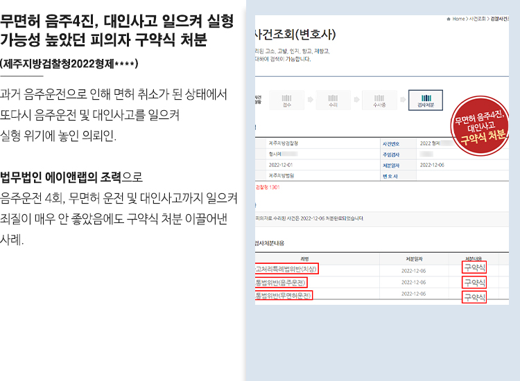Click arrow between 접수 and 수리
The height and width of the screenshot is (381, 520).
click(310, 100)
